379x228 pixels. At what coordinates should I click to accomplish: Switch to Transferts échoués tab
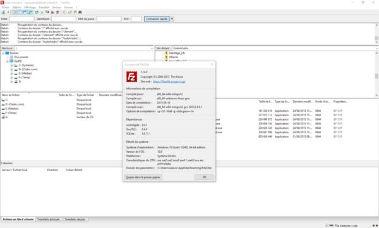point(49,219)
